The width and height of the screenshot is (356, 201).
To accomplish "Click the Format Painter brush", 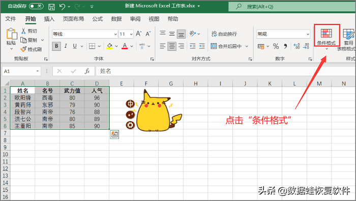I will (x=31, y=49).
